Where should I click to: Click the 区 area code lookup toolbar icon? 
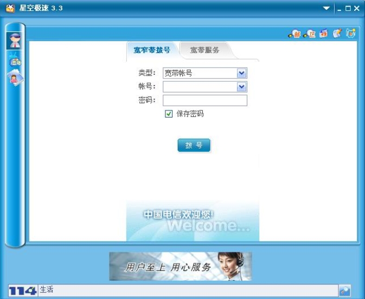click(309, 34)
